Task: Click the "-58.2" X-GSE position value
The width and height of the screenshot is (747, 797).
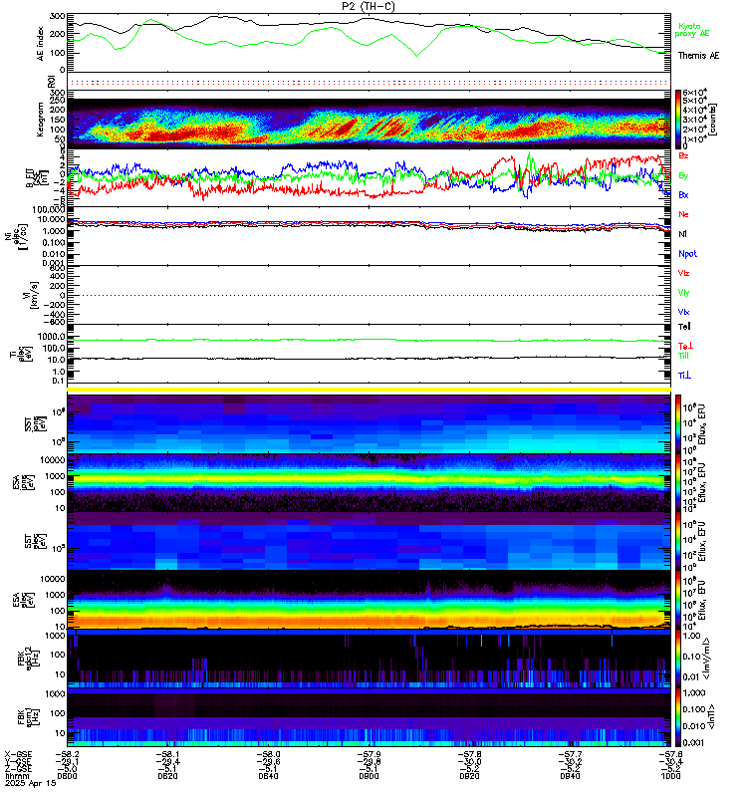Action: click(67, 755)
